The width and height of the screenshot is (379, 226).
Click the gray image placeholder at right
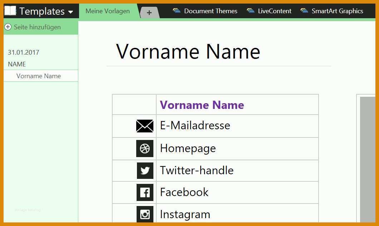(x=368, y=159)
